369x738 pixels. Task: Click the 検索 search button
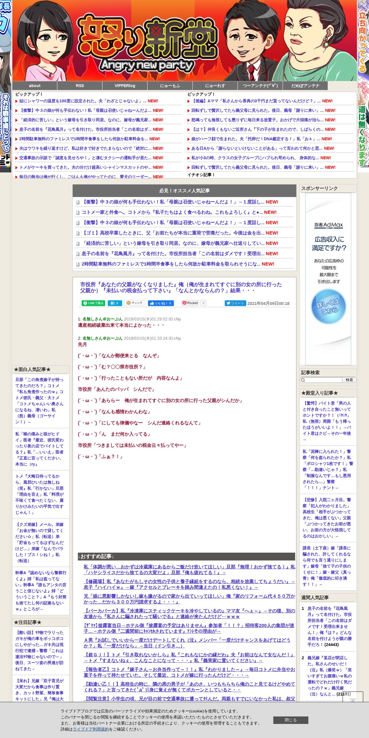(x=349, y=380)
